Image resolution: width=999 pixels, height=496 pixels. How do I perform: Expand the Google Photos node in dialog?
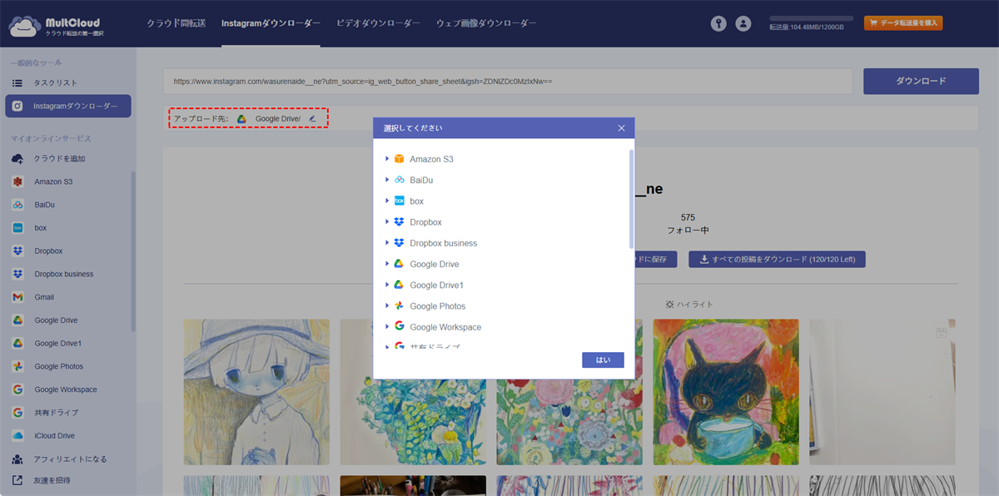387,306
